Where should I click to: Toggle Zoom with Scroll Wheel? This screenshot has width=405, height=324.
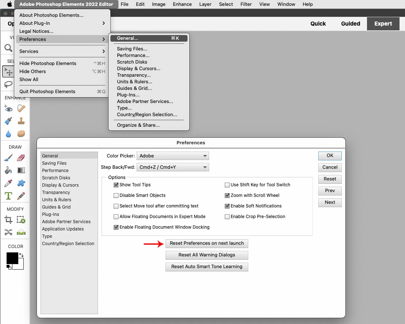click(227, 195)
